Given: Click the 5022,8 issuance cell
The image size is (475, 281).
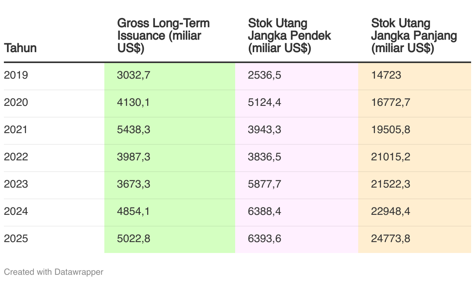Looking at the screenshot, I should pos(134,239).
